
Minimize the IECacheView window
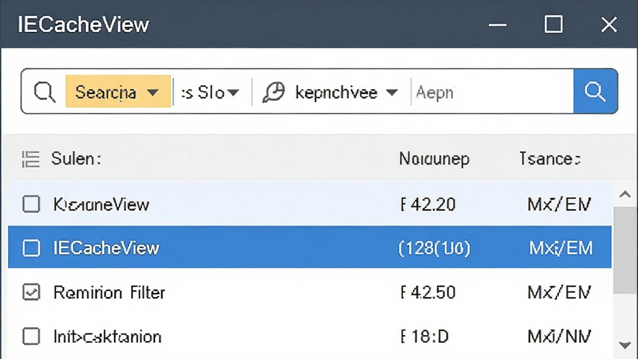point(497,25)
